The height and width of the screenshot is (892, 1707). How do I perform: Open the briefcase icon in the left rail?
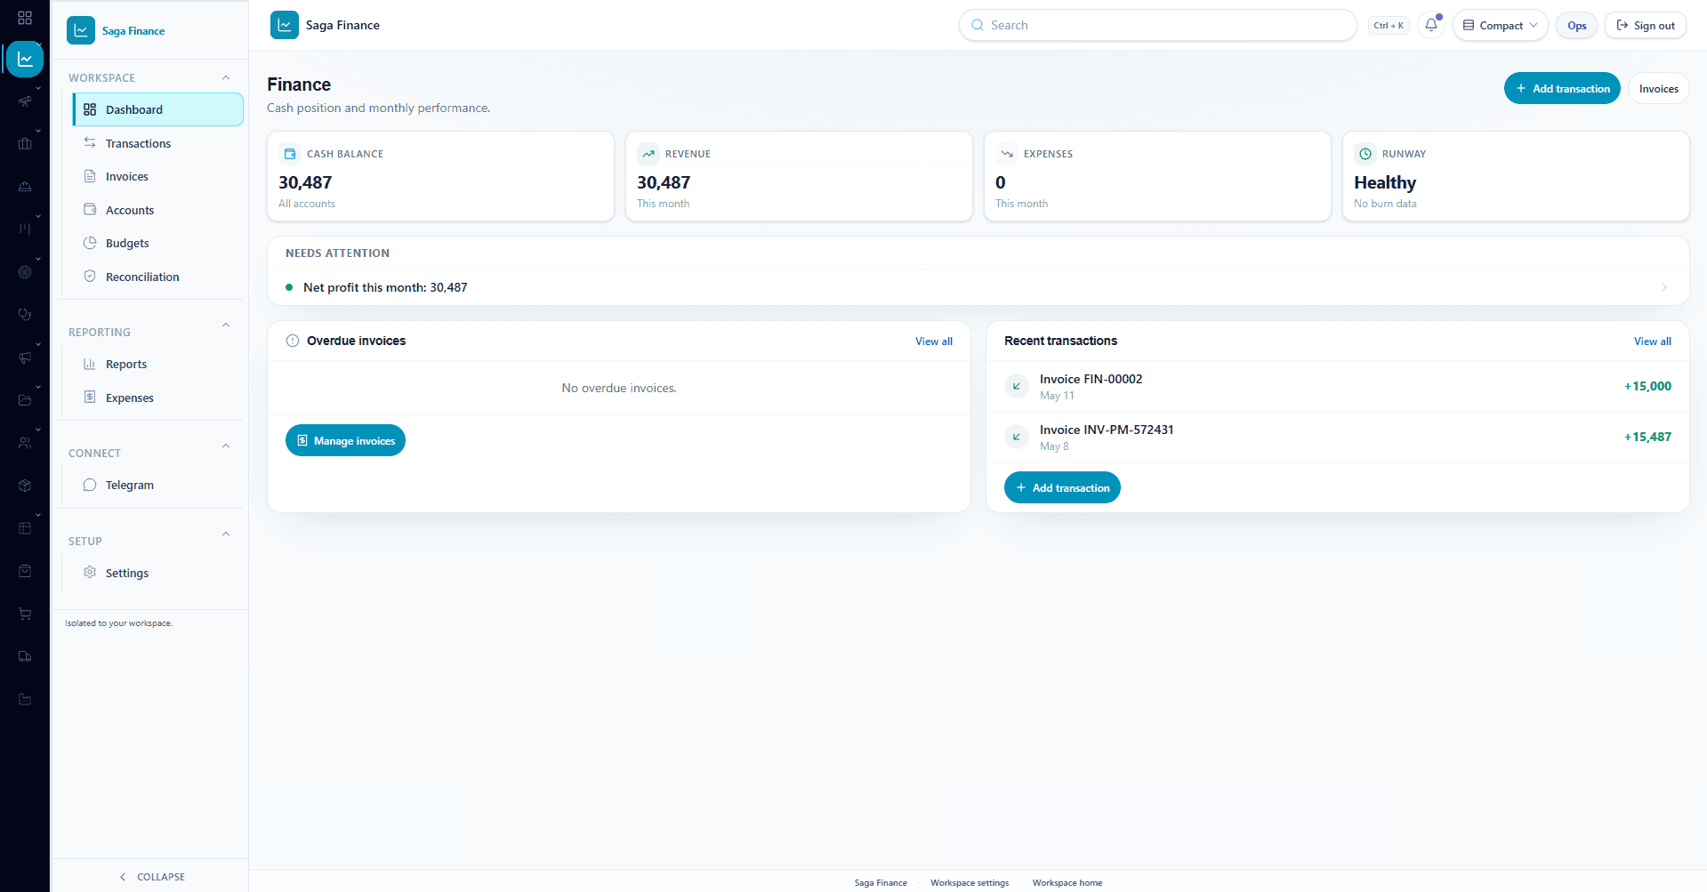click(25, 143)
